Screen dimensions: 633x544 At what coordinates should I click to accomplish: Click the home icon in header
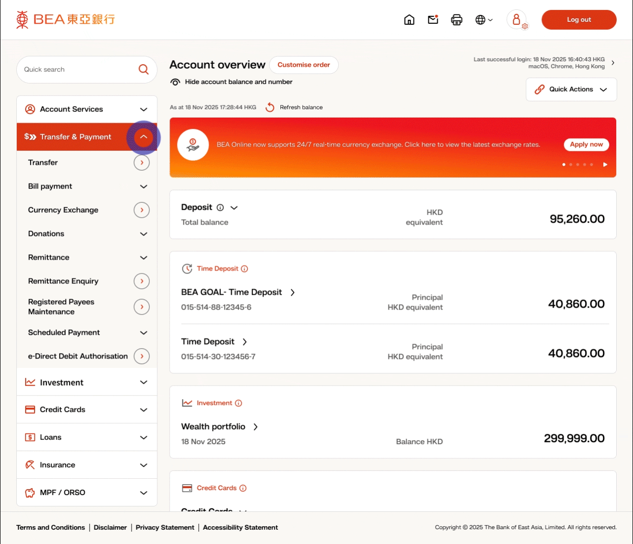[409, 20]
